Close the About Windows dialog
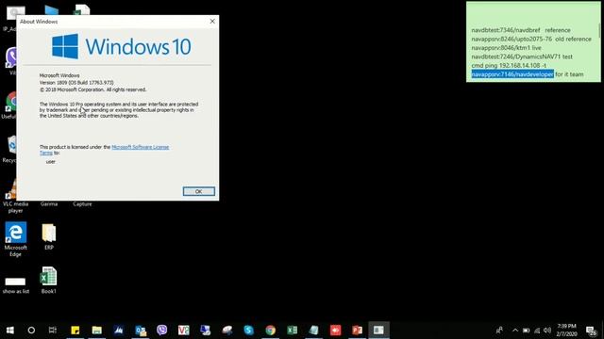This screenshot has width=604, height=339. point(212,21)
